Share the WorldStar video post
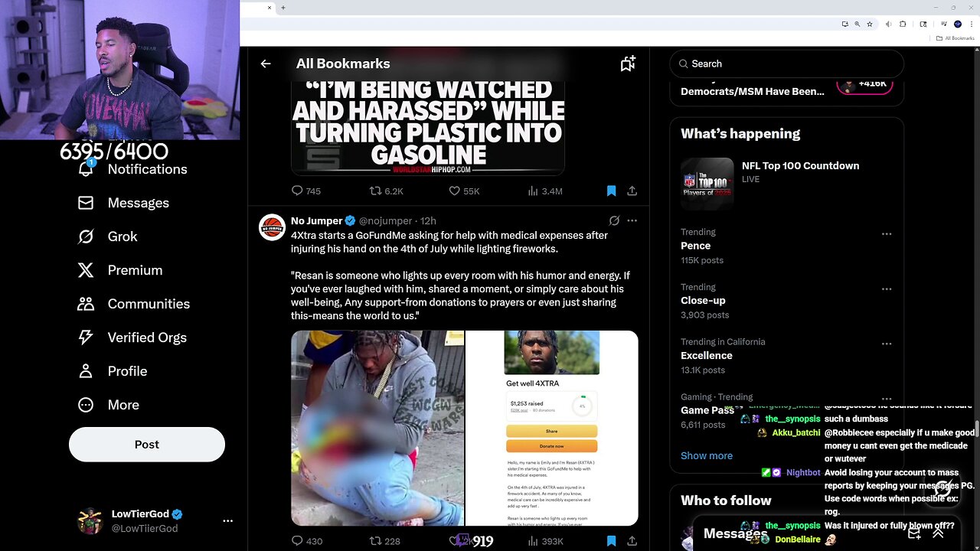 click(x=632, y=191)
